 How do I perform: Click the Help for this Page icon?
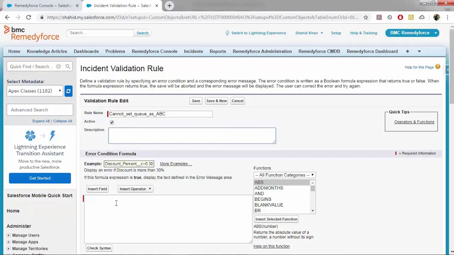click(x=438, y=67)
